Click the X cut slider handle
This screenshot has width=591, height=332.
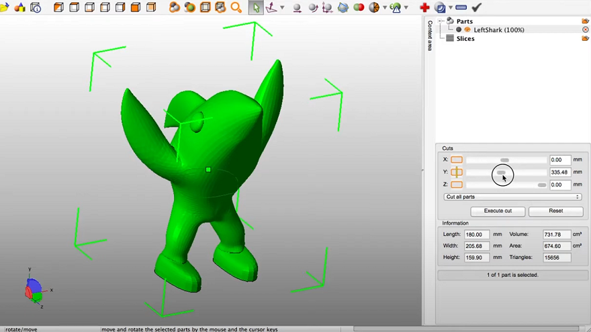[504, 160]
